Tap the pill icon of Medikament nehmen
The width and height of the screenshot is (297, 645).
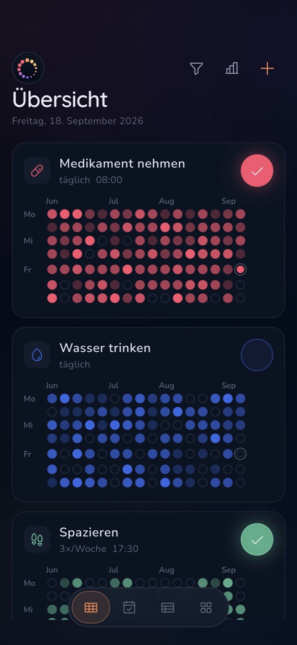37,171
